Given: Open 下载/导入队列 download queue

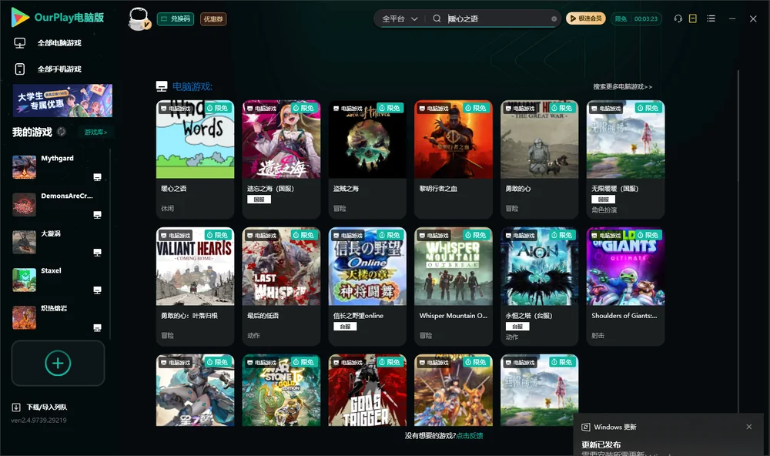Looking at the screenshot, I should coord(40,407).
